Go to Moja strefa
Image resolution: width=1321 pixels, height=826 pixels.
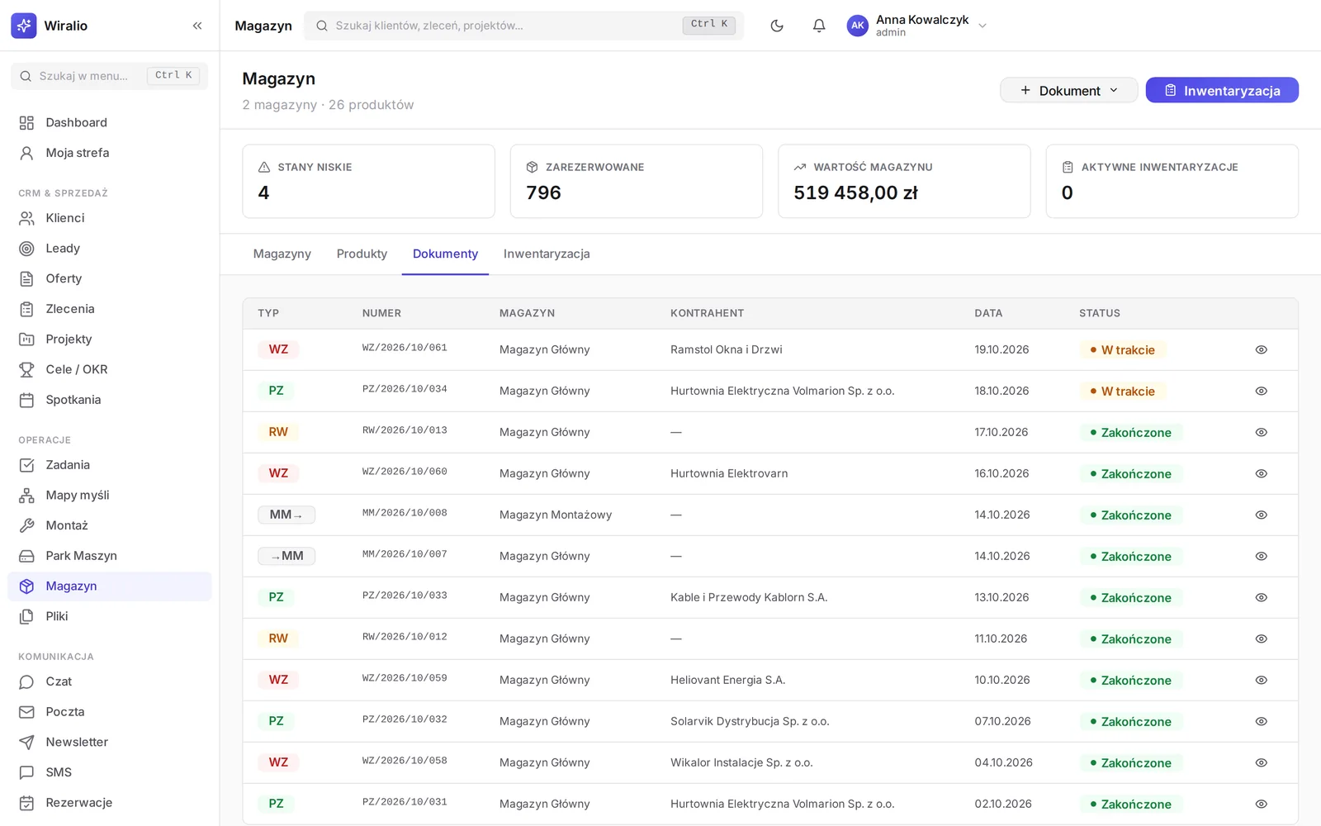tap(110, 153)
